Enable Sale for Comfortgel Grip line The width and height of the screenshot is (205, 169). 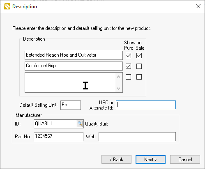tap(139, 66)
